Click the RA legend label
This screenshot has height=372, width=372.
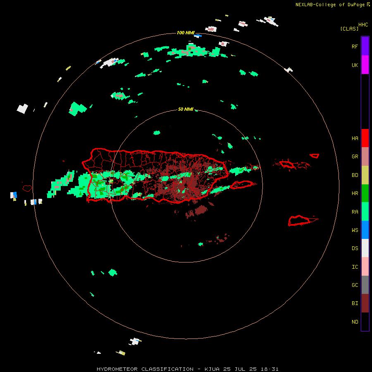coord(355,212)
